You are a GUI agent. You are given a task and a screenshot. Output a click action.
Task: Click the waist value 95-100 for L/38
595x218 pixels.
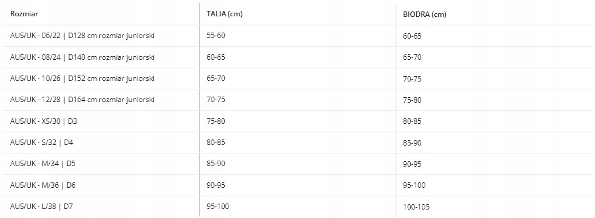218,207
